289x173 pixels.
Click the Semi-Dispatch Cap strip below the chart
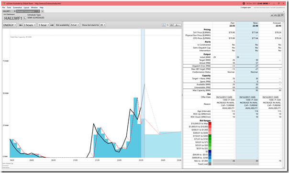(92, 163)
